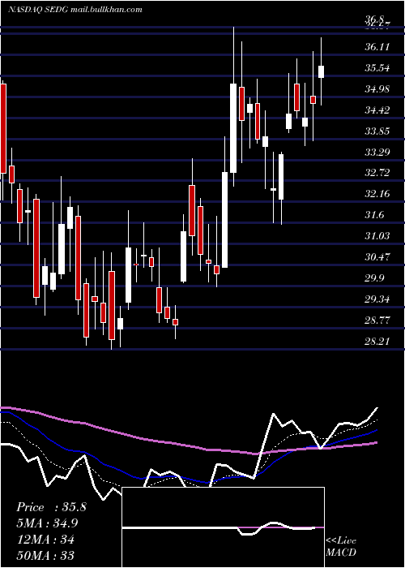
Task: Select the 32.72 price axis label
Action: [x=377, y=173]
